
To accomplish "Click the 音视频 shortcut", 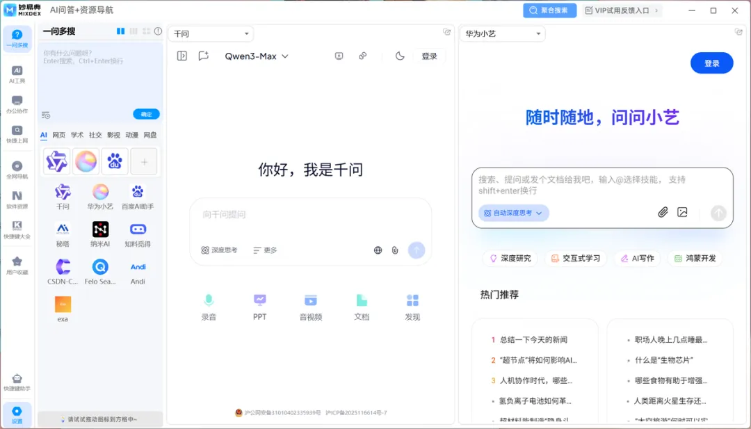I will 311,307.
